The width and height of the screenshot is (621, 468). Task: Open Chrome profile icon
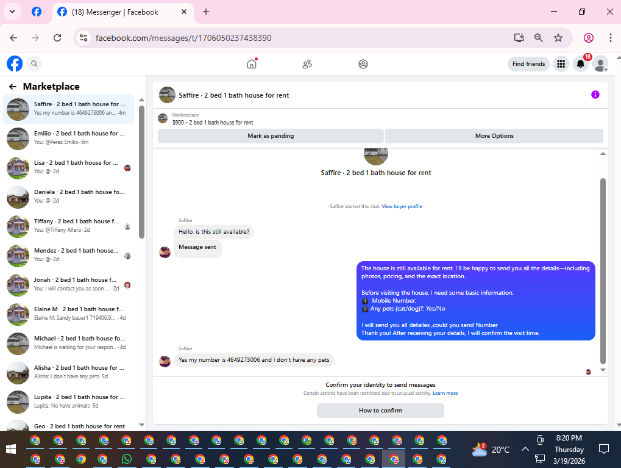589,38
